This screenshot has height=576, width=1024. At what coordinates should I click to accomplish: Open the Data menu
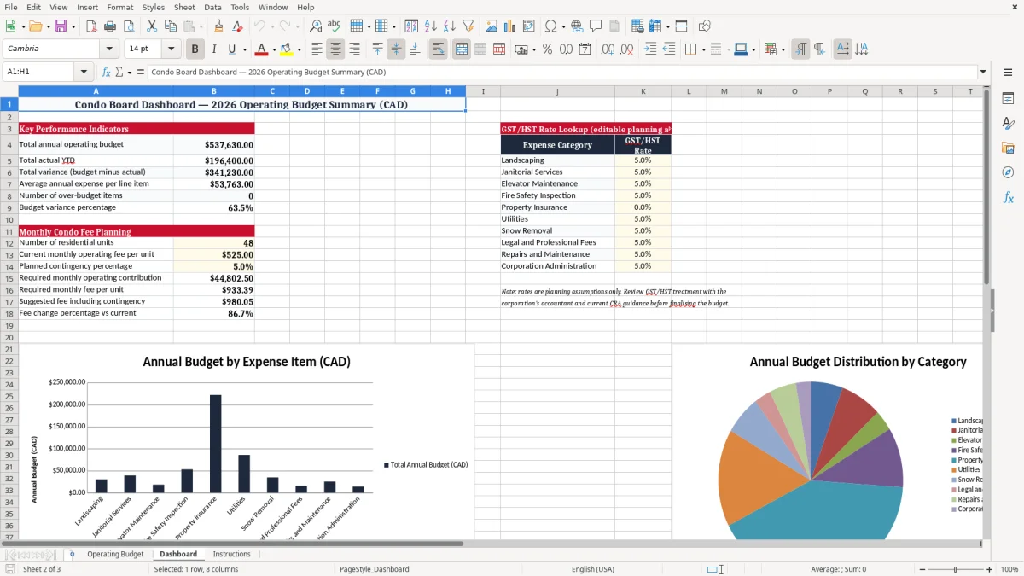(212, 7)
